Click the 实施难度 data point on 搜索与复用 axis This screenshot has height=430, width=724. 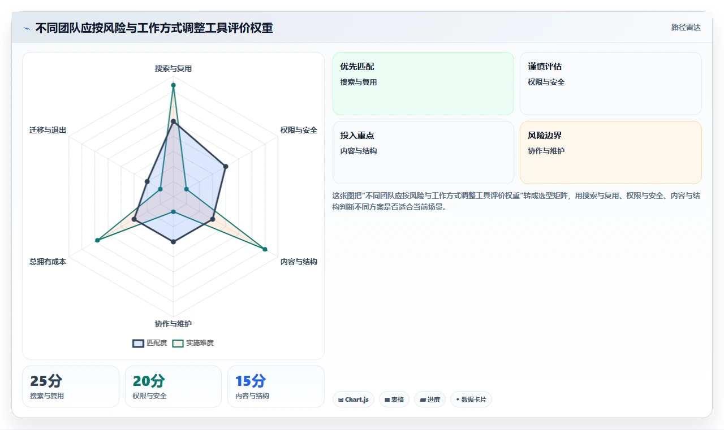pos(173,85)
